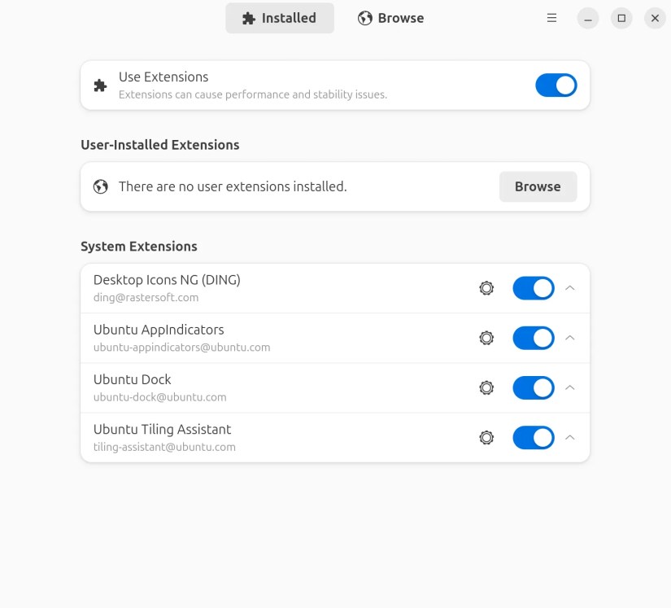Click the Ubuntu Dock settings gear icon
Image resolution: width=671 pixels, height=608 pixels.
coord(486,387)
